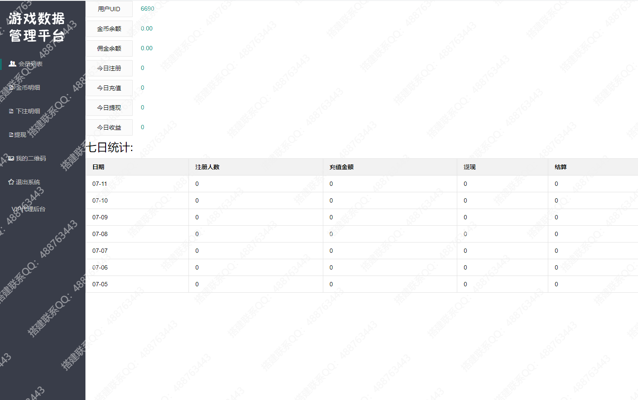Log out via 退出系统

click(28, 182)
